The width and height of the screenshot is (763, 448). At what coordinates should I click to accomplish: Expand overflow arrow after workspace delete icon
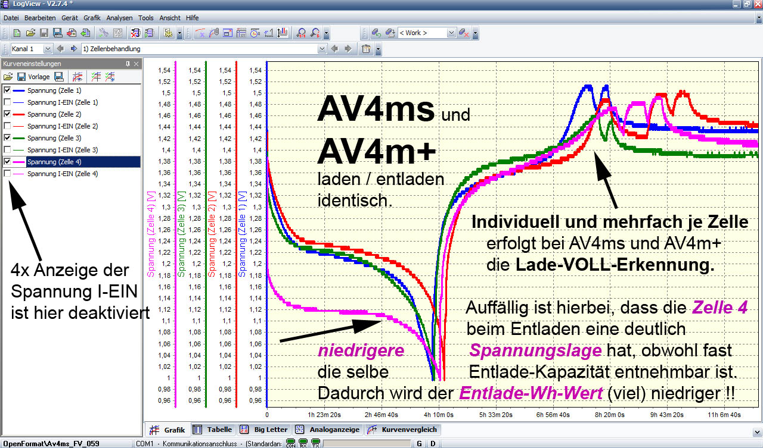click(x=475, y=33)
